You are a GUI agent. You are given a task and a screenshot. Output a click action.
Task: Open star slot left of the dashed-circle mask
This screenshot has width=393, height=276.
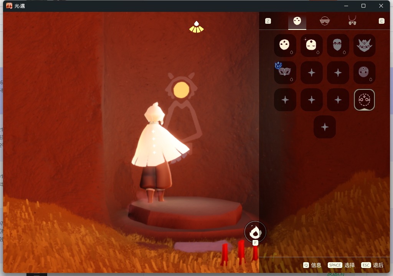pyautogui.click(x=338, y=100)
